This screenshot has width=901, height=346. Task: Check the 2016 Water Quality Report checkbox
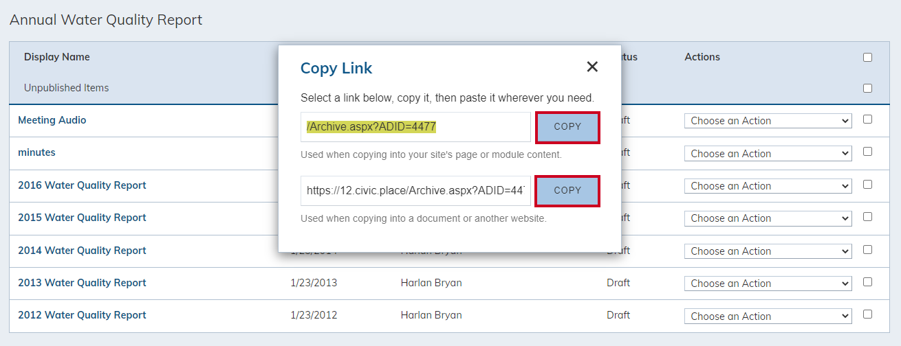pos(867,184)
